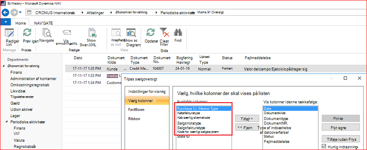The height and width of the screenshot is (150, 367).
Task: Collapse Økonomisk forvaltning tree node
Action: 3,66
